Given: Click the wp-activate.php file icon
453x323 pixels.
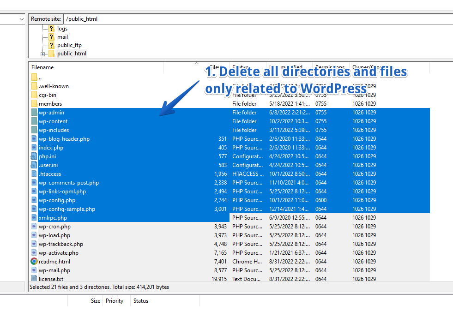Looking at the screenshot, I should (x=34, y=253).
